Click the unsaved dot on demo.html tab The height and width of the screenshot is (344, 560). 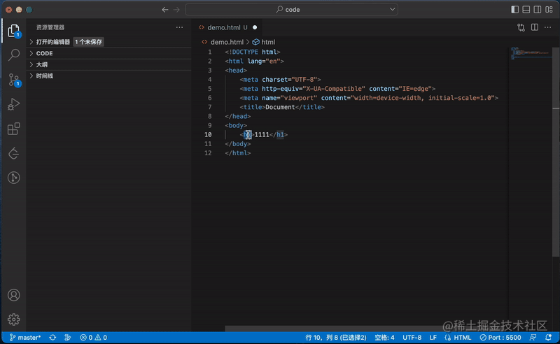(x=255, y=27)
